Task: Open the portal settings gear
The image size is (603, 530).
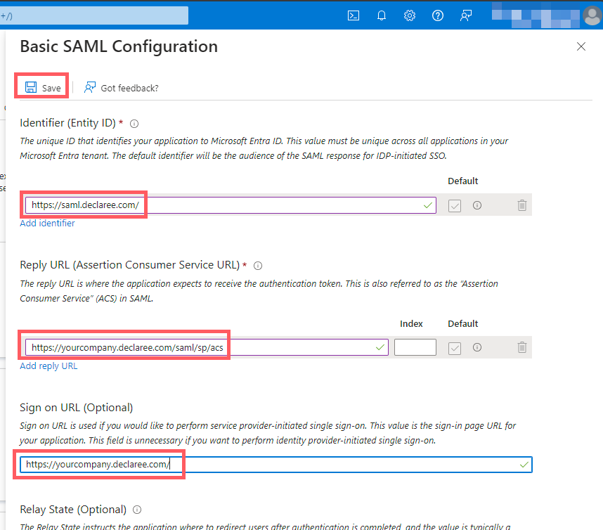Action: coord(410,15)
